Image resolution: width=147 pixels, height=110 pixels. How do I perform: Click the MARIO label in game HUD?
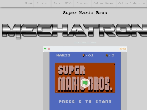click(63, 55)
